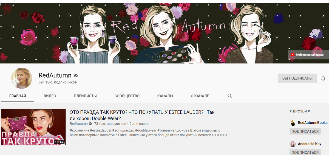Screen dimensions: 329x155
Task: Open the О КАНАЛЕ tab
Action: pyautogui.click(x=200, y=96)
